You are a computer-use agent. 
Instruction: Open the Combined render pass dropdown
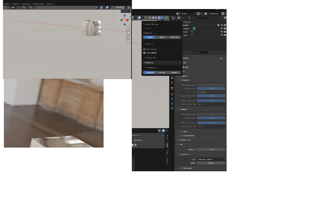tap(162, 63)
